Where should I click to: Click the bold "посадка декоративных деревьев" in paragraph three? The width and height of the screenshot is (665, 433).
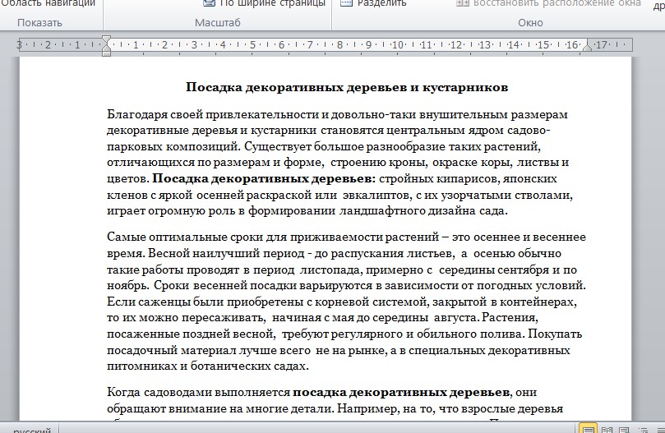(x=401, y=392)
